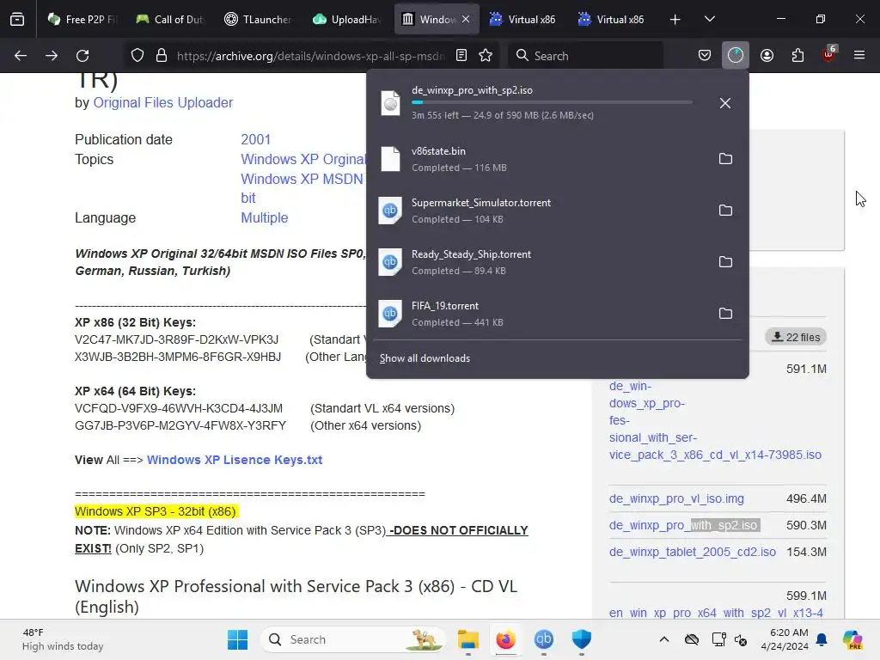Viewport: 880px width, 660px height.
Task: Open uBlock Origin extension icon
Action: [x=829, y=54]
